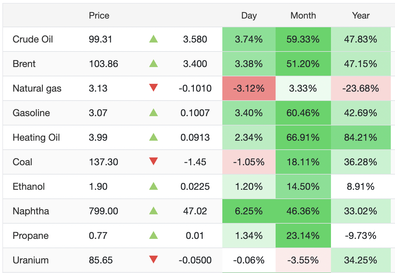Click the Month column header
Viewport: 395px width, 273px height.
[x=303, y=16]
